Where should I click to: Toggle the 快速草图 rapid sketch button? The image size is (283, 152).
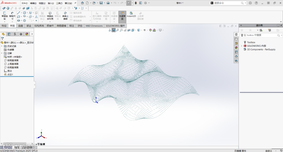click(x=122, y=16)
